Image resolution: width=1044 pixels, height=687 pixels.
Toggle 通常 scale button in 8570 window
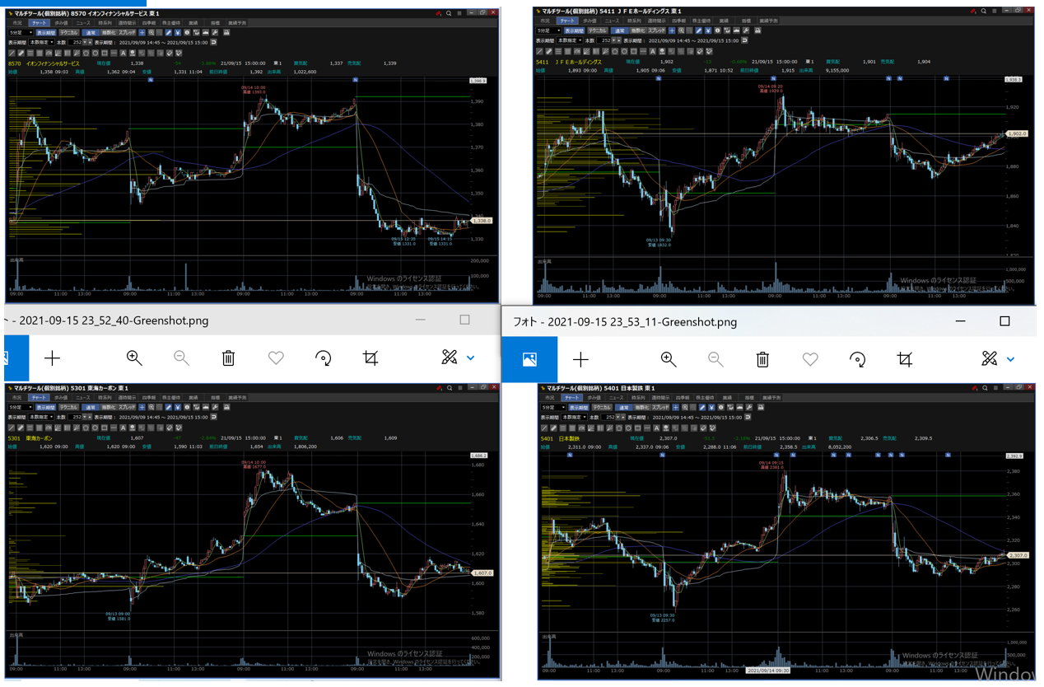point(91,33)
